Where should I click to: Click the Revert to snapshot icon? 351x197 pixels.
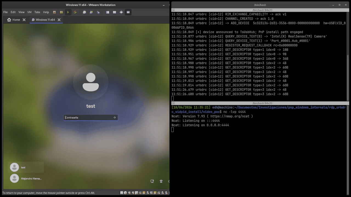(91, 12)
